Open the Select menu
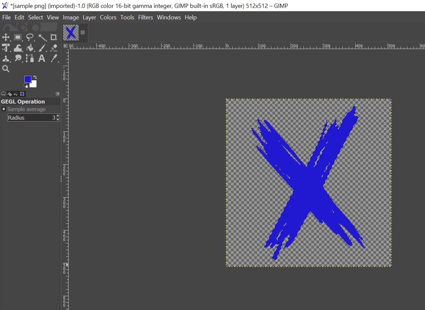Screen dimensions: 425x310 (35, 17)
